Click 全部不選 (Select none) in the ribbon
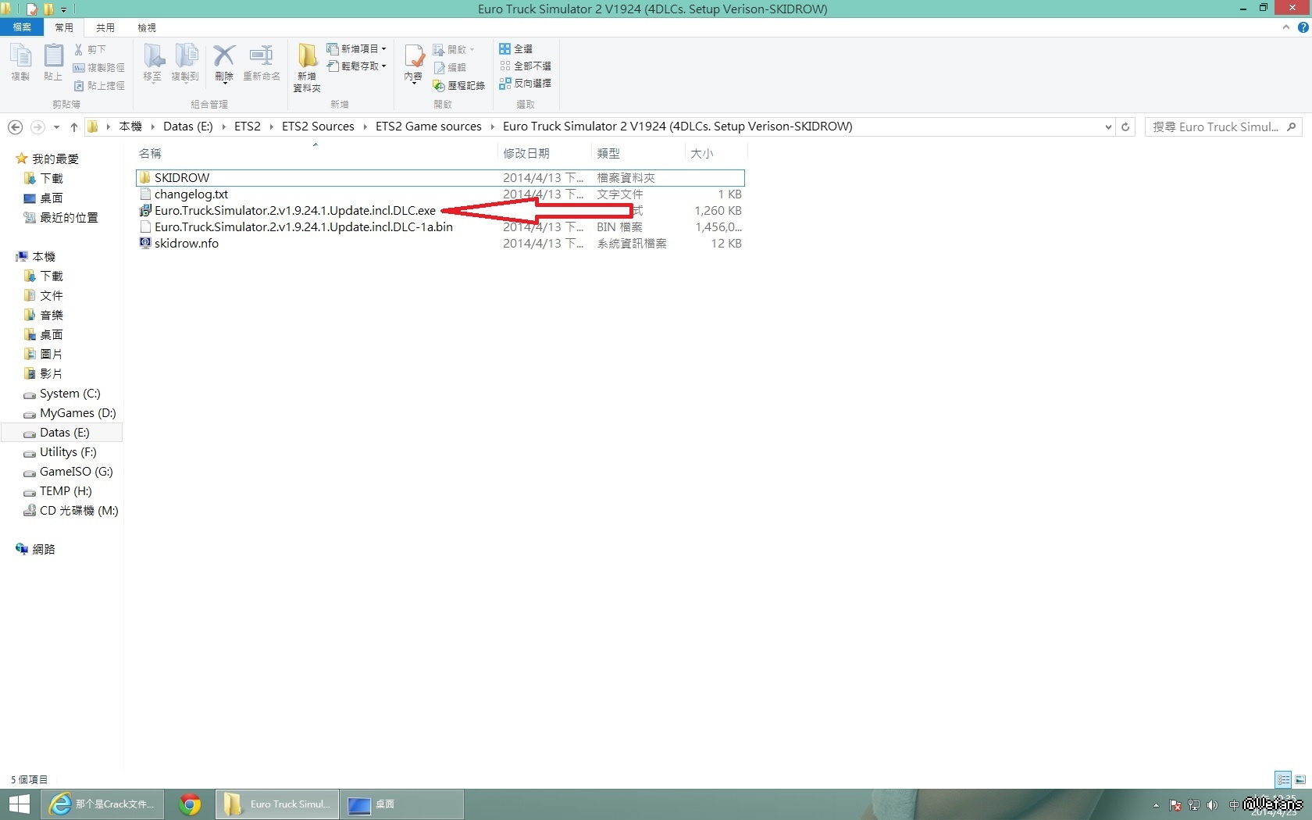The image size is (1312, 820). point(525,66)
